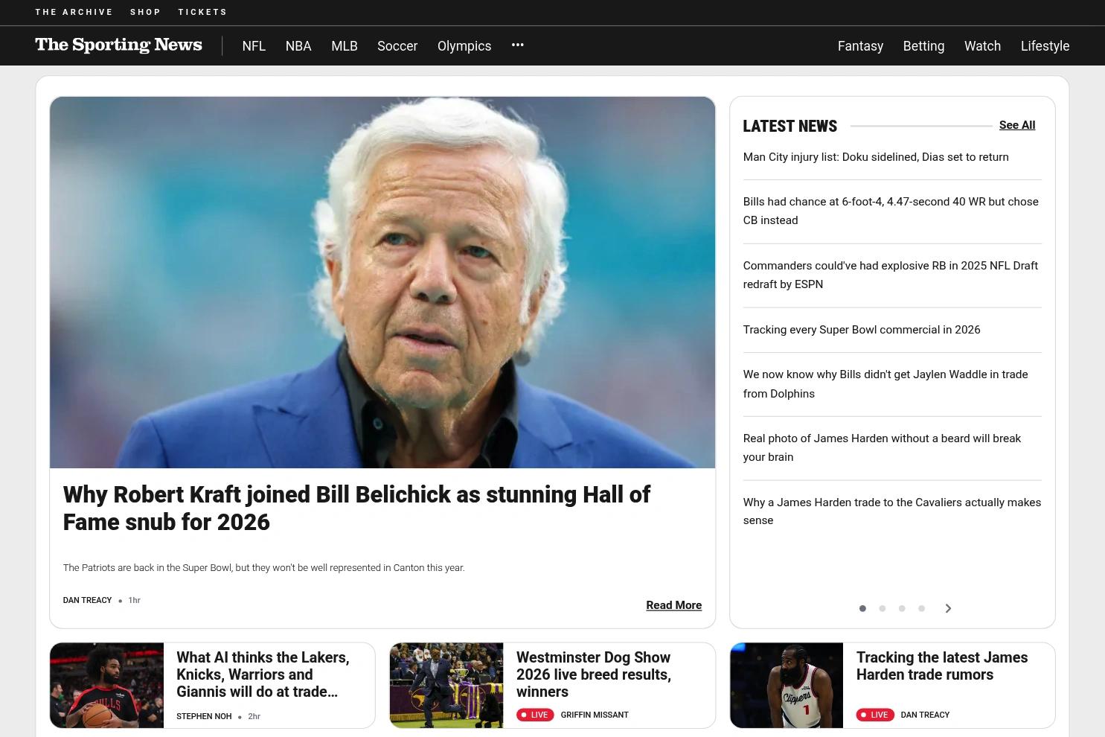Click the Robert Kraft featured photo
Screen dimensions: 1105x737
[382, 282]
